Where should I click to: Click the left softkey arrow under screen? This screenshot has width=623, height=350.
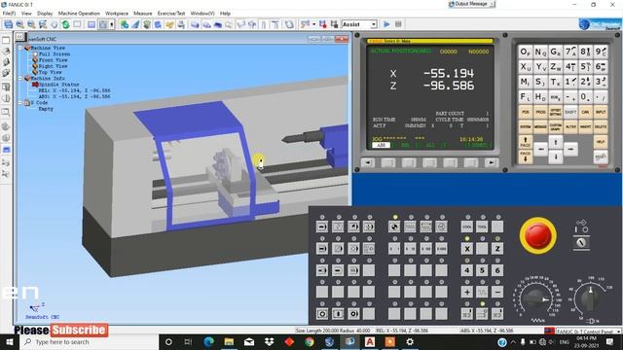[x=368, y=162]
